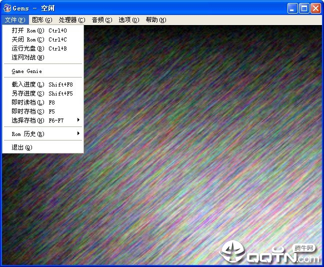Close the Gens window
Image resolution: width=324 pixels, height=267 pixels.
(x=316, y=8)
